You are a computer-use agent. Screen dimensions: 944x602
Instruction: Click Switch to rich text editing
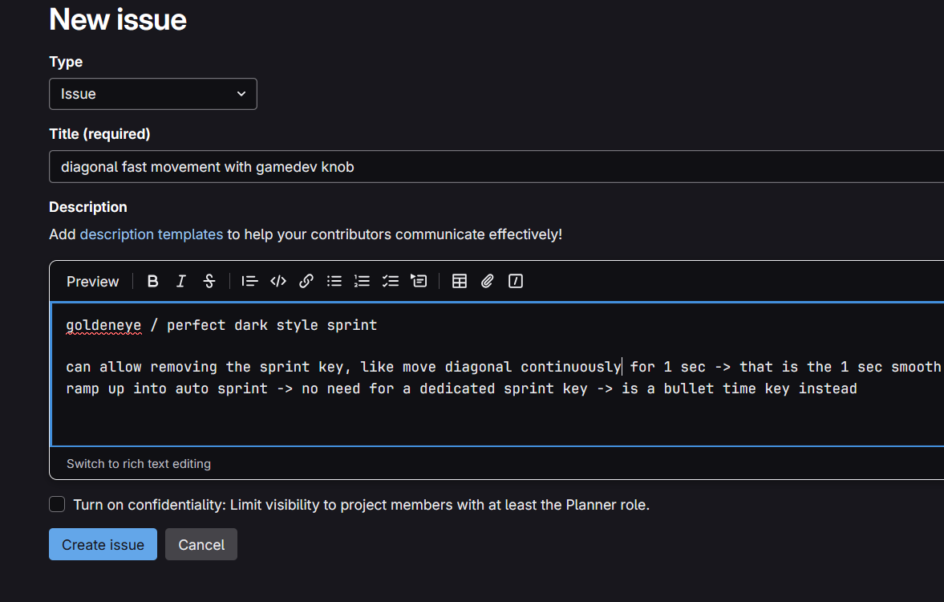pos(139,463)
